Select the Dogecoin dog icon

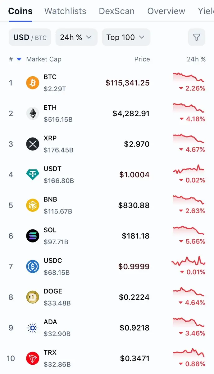[33, 297]
